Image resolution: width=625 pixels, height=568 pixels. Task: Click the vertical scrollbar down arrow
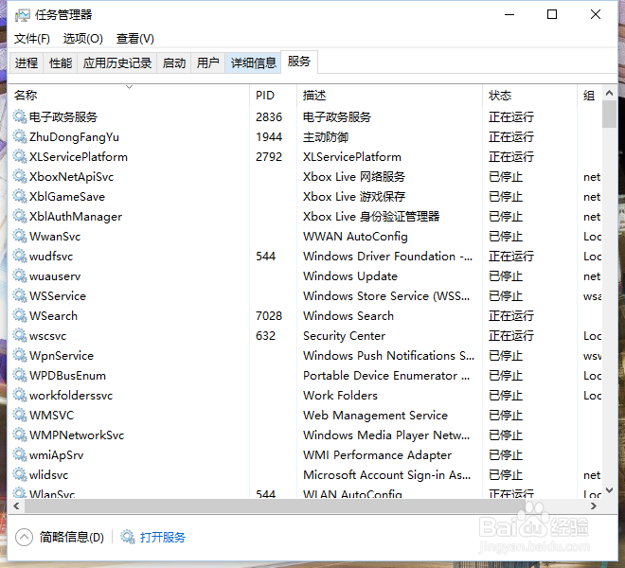(x=609, y=490)
